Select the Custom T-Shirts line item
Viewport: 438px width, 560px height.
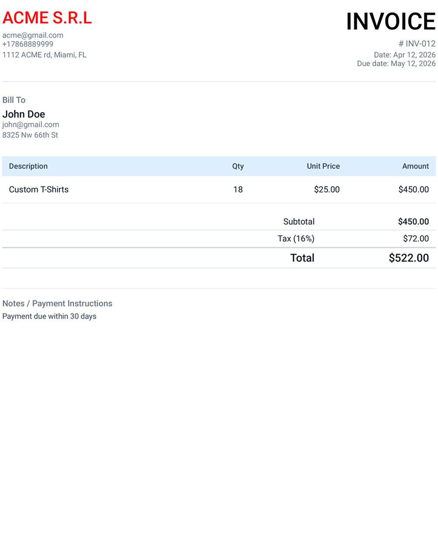click(x=39, y=189)
